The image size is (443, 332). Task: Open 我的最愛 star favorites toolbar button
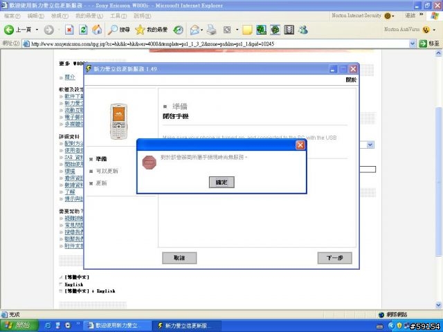click(x=151, y=30)
